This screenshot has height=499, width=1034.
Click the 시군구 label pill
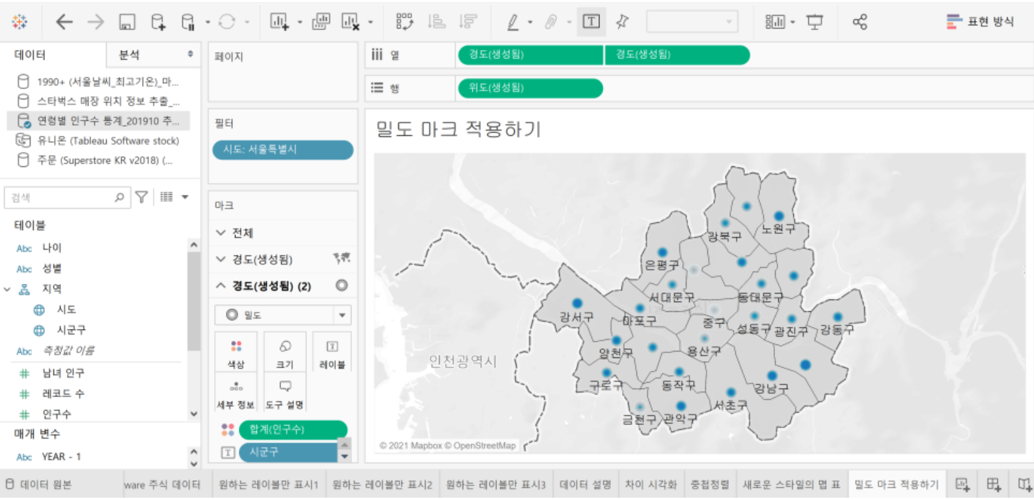pyautogui.click(x=288, y=452)
